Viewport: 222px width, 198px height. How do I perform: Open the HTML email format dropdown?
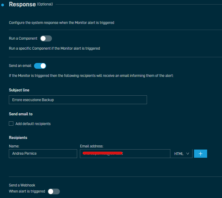point(181,153)
